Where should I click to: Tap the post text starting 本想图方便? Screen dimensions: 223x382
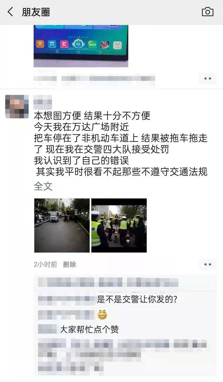point(121,144)
